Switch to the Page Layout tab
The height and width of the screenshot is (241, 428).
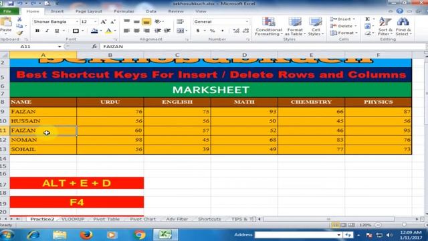89,11
